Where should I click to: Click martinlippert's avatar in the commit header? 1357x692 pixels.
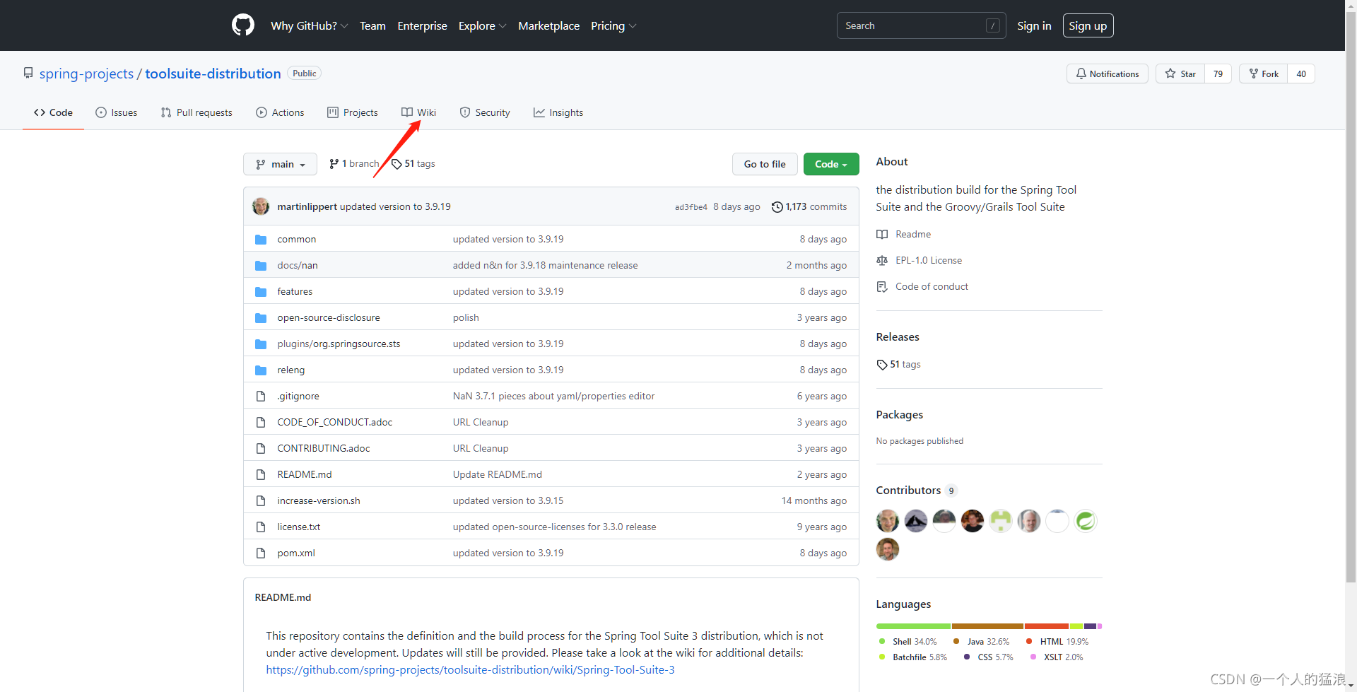[x=261, y=206]
